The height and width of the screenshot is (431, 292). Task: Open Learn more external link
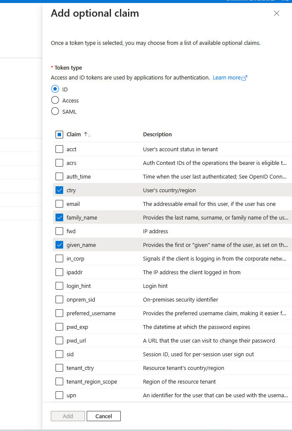click(230, 78)
